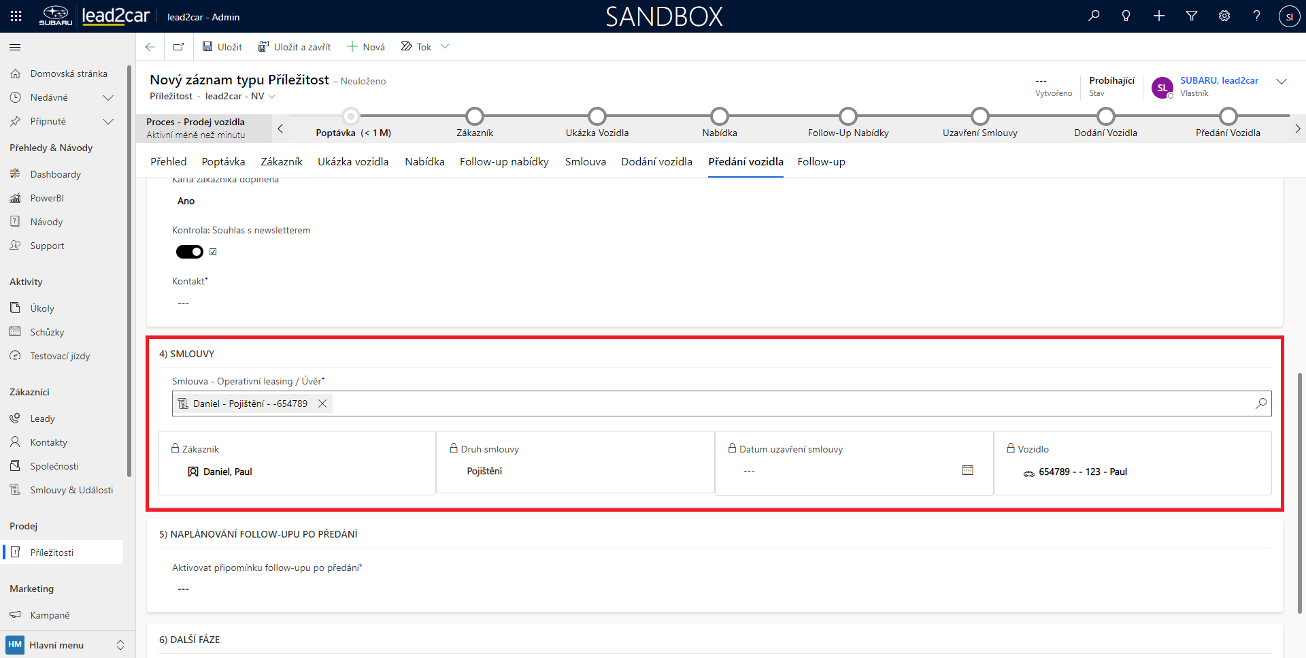
Task: Open Smlouvy & Události in sidebar
Action: tap(71, 490)
